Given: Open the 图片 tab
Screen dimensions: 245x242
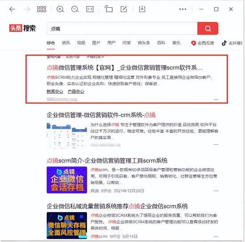Looking at the screenshot, I should pyautogui.click(x=96, y=43).
